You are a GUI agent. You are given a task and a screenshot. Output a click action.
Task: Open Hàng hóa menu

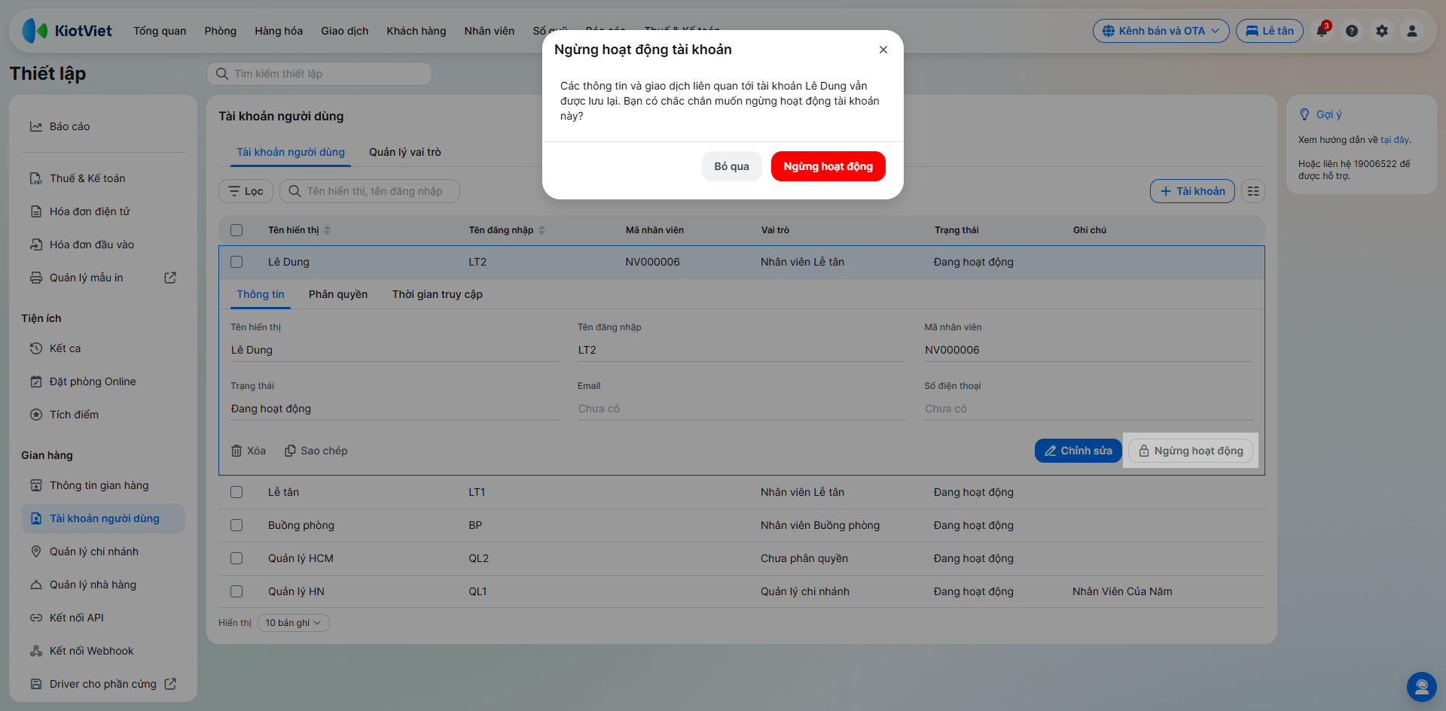(279, 31)
